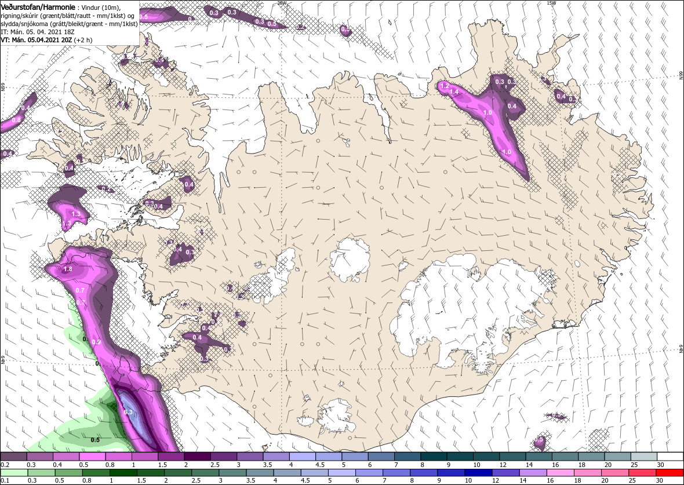The image size is (684, 485).
Task: Click the bright red 30 swatch, lower legend
Action: click(x=670, y=473)
